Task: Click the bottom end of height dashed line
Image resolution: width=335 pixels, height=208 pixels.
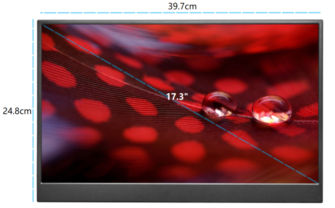Action: pyautogui.click(x=33, y=200)
